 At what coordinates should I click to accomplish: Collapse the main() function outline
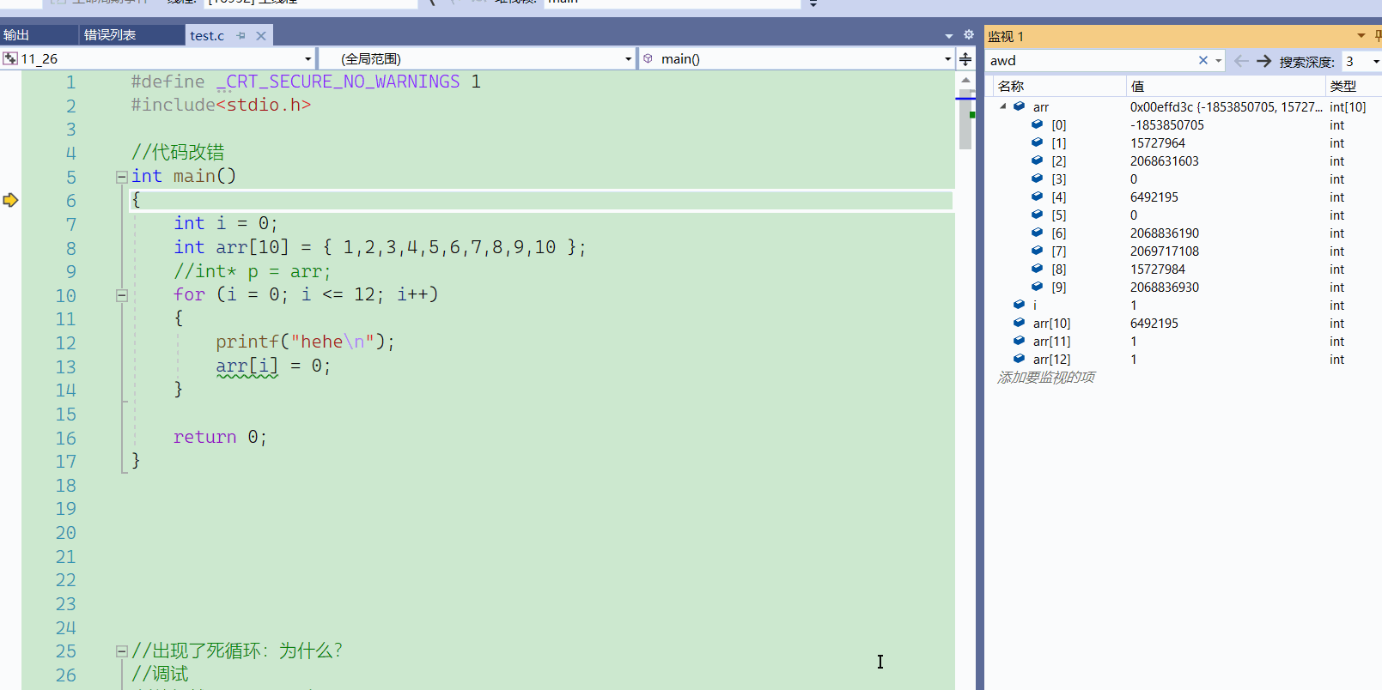(122, 177)
